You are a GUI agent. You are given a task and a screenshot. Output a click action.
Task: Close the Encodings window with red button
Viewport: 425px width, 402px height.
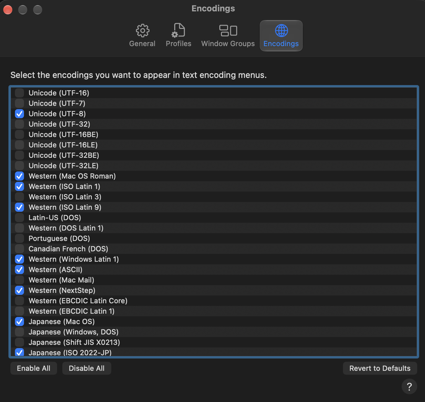click(x=8, y=10)
